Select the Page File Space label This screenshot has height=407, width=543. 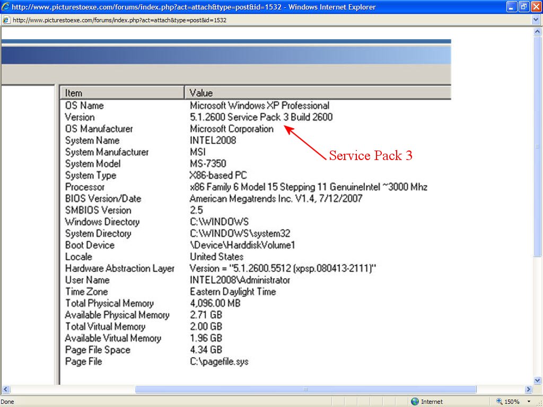click(x=98, y=350)
